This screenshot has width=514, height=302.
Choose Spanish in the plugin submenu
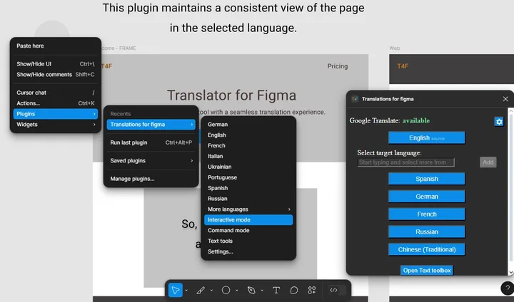[x=248, y=188]
